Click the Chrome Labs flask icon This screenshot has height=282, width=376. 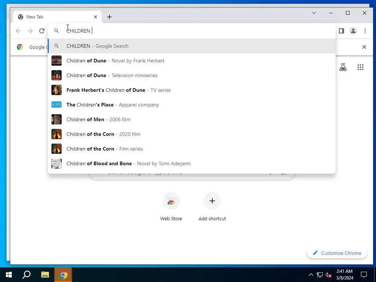pyautogui.click(x=343, y=67)
